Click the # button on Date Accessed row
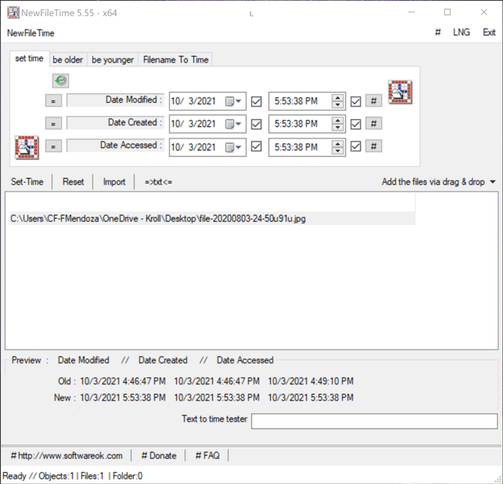The width and height of the screenshot is (503, 484). click(374, 146)
